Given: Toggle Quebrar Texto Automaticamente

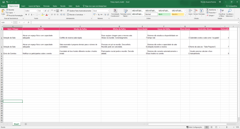Looking at the screenshot, I should click(x=79, y=11).
